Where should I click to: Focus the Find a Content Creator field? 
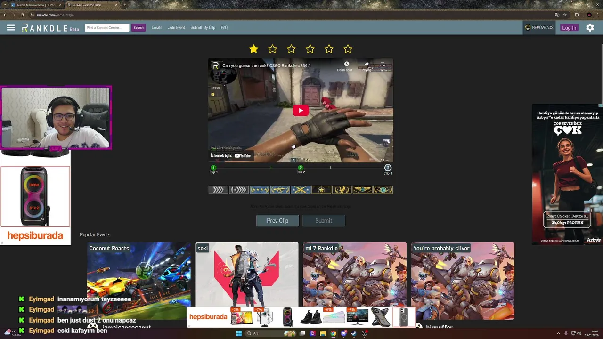point(107,28)
